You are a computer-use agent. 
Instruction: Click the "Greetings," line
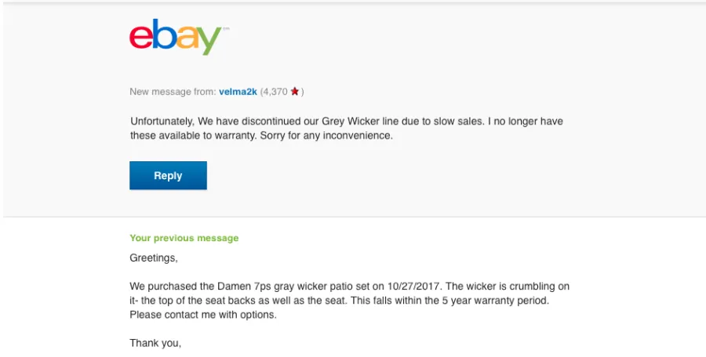coord(154,258)
